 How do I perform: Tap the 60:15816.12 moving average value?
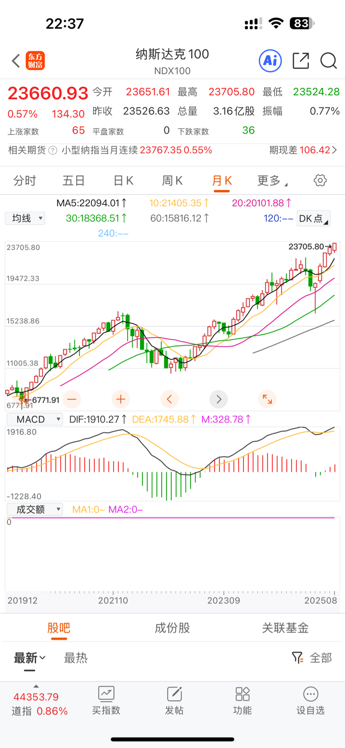coord(180,218)
